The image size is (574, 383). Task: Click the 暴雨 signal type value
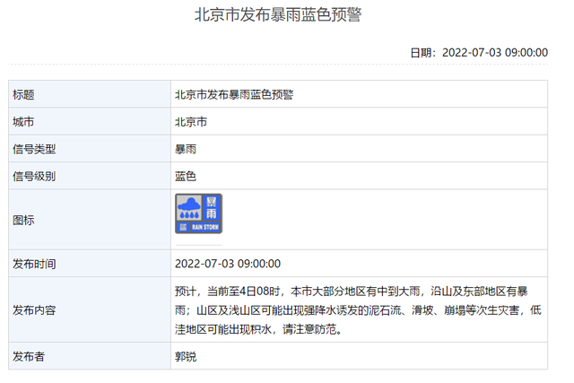186,149
